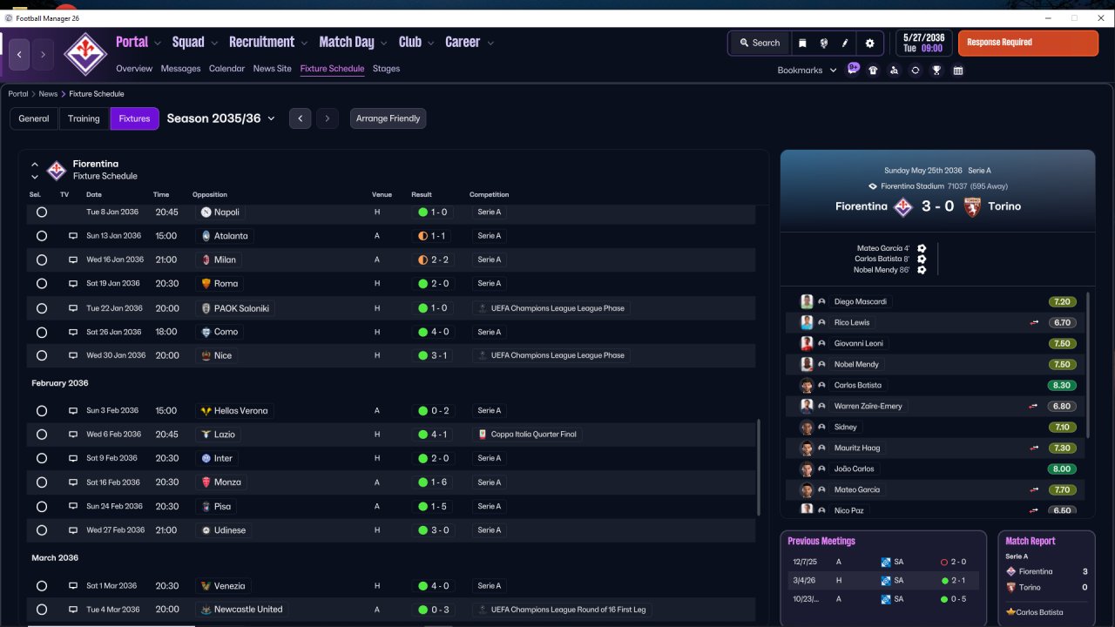Open the News Site sub-tab
The width and height of the screenshot is (1115, 627).
(273, 69)
